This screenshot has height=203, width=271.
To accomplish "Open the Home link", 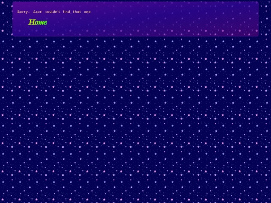I will [x=38, y=22].
